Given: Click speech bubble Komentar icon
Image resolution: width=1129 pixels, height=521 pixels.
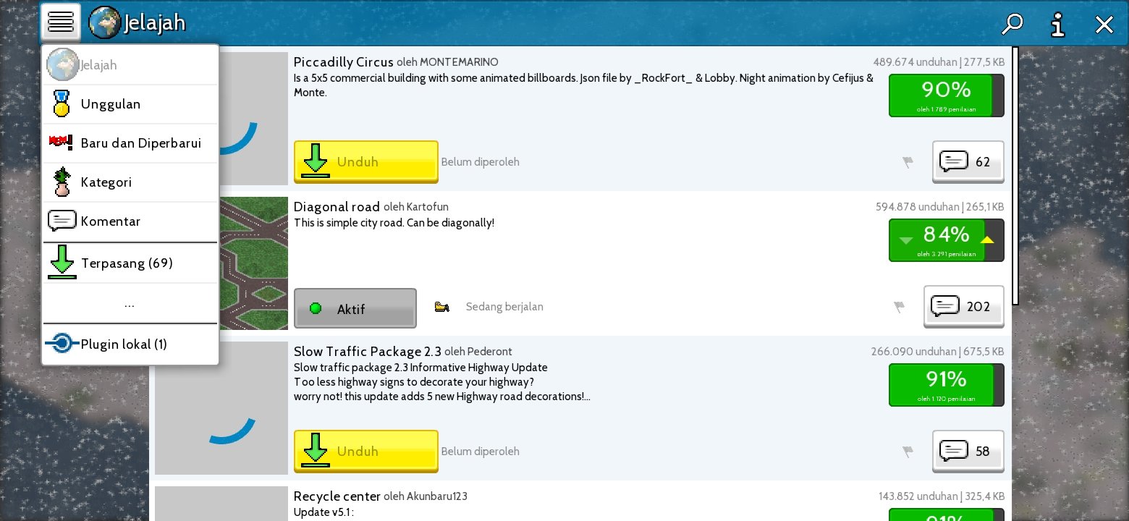Looking at the screenshot, I should (x=62, y=221).
